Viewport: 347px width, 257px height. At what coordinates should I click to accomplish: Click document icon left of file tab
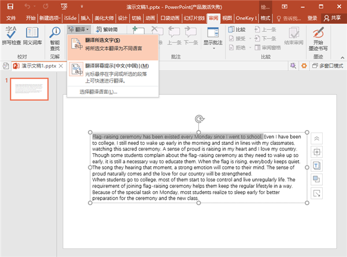tap(6, 66)
